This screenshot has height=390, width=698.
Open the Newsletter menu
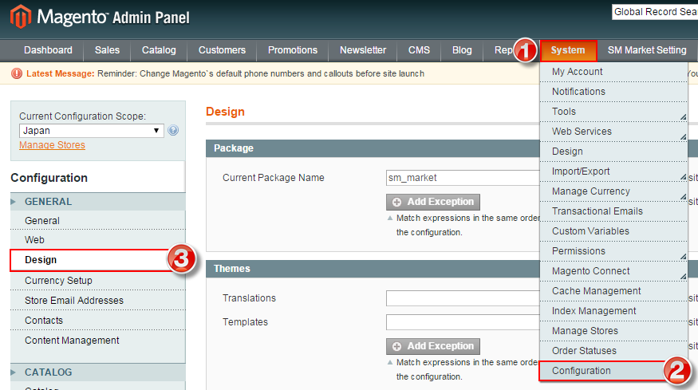pyautogui.click(x=363, y=50)
